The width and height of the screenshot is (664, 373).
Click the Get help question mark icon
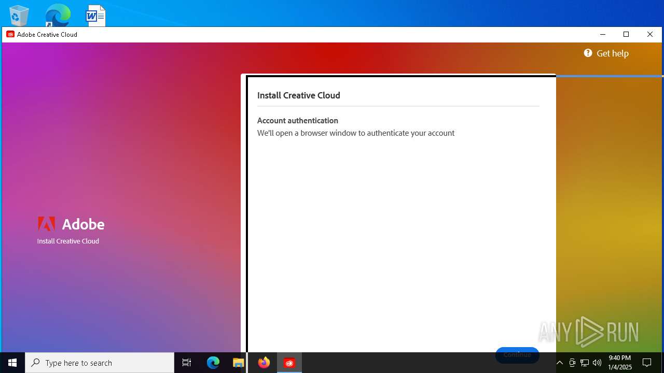coord(588,53)
